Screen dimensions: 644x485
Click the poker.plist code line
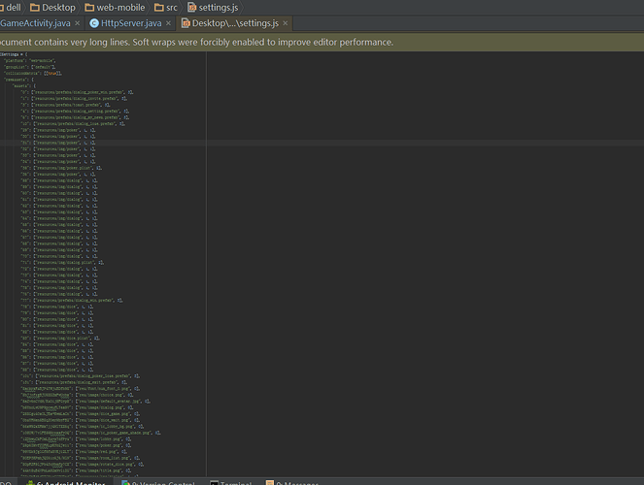click(61, 168)
